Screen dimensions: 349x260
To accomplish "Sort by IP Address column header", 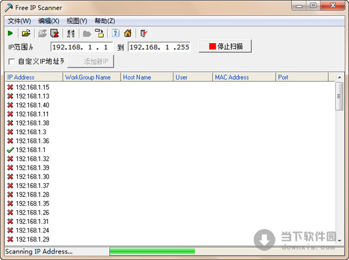I will (x=34, y=77).
